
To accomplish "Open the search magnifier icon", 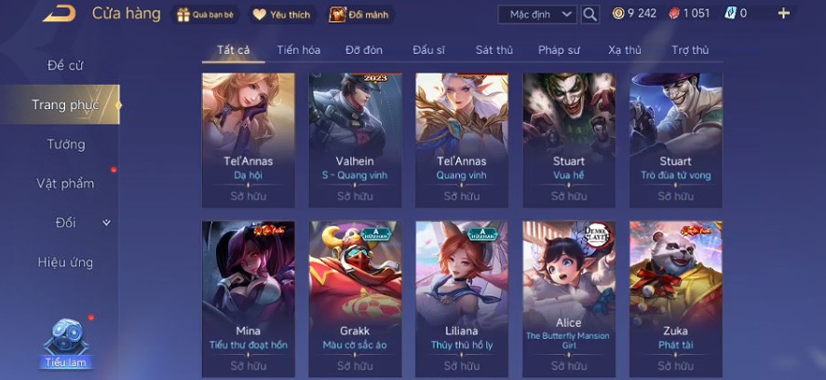I will tap(590, 14).
